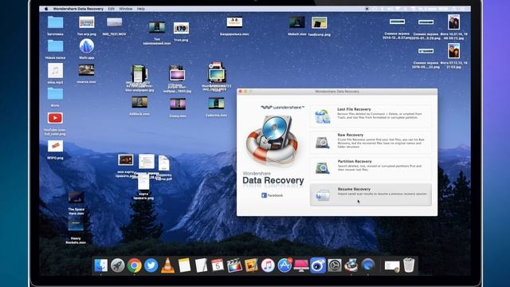Open Finder from the Dock

pyautogui.click(x=101, y=265)
